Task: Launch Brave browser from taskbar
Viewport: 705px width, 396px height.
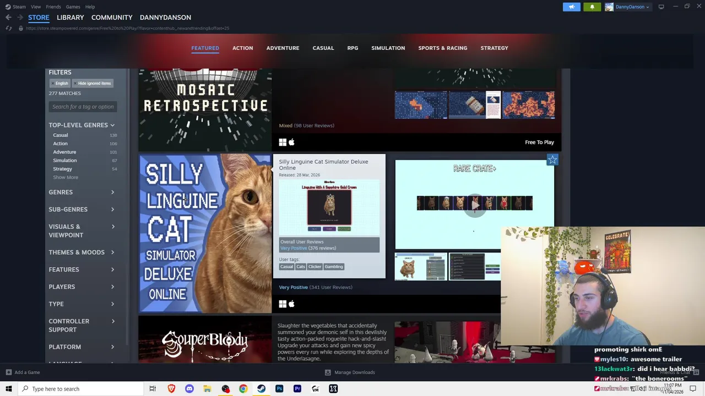Action: (171, 389)
